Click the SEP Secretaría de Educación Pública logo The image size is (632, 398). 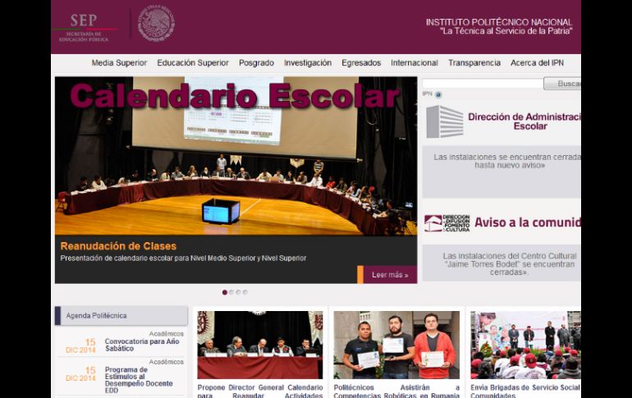coord(84,26)
